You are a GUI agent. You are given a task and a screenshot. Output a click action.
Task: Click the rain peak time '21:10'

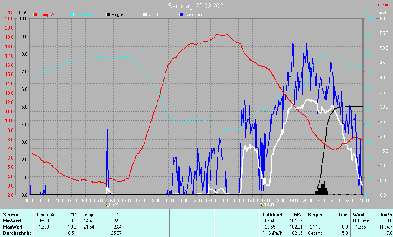pos(315,227)
